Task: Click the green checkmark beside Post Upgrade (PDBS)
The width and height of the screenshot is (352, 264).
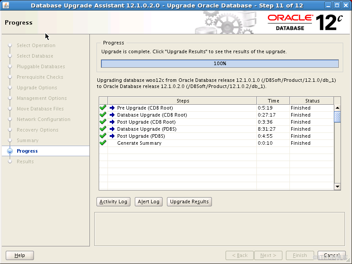Action: [x=103, y=136]
